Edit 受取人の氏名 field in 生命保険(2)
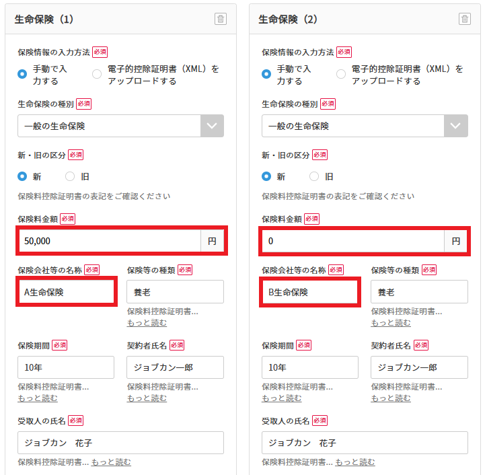This screenshot has width=487, height=475. [x=365, y=443]
